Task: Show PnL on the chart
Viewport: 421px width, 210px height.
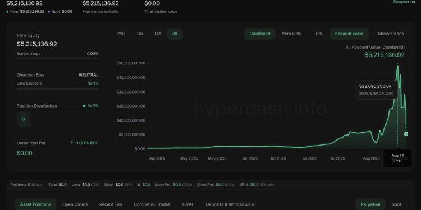Action: pyautogui.click(x=319, y=34)
